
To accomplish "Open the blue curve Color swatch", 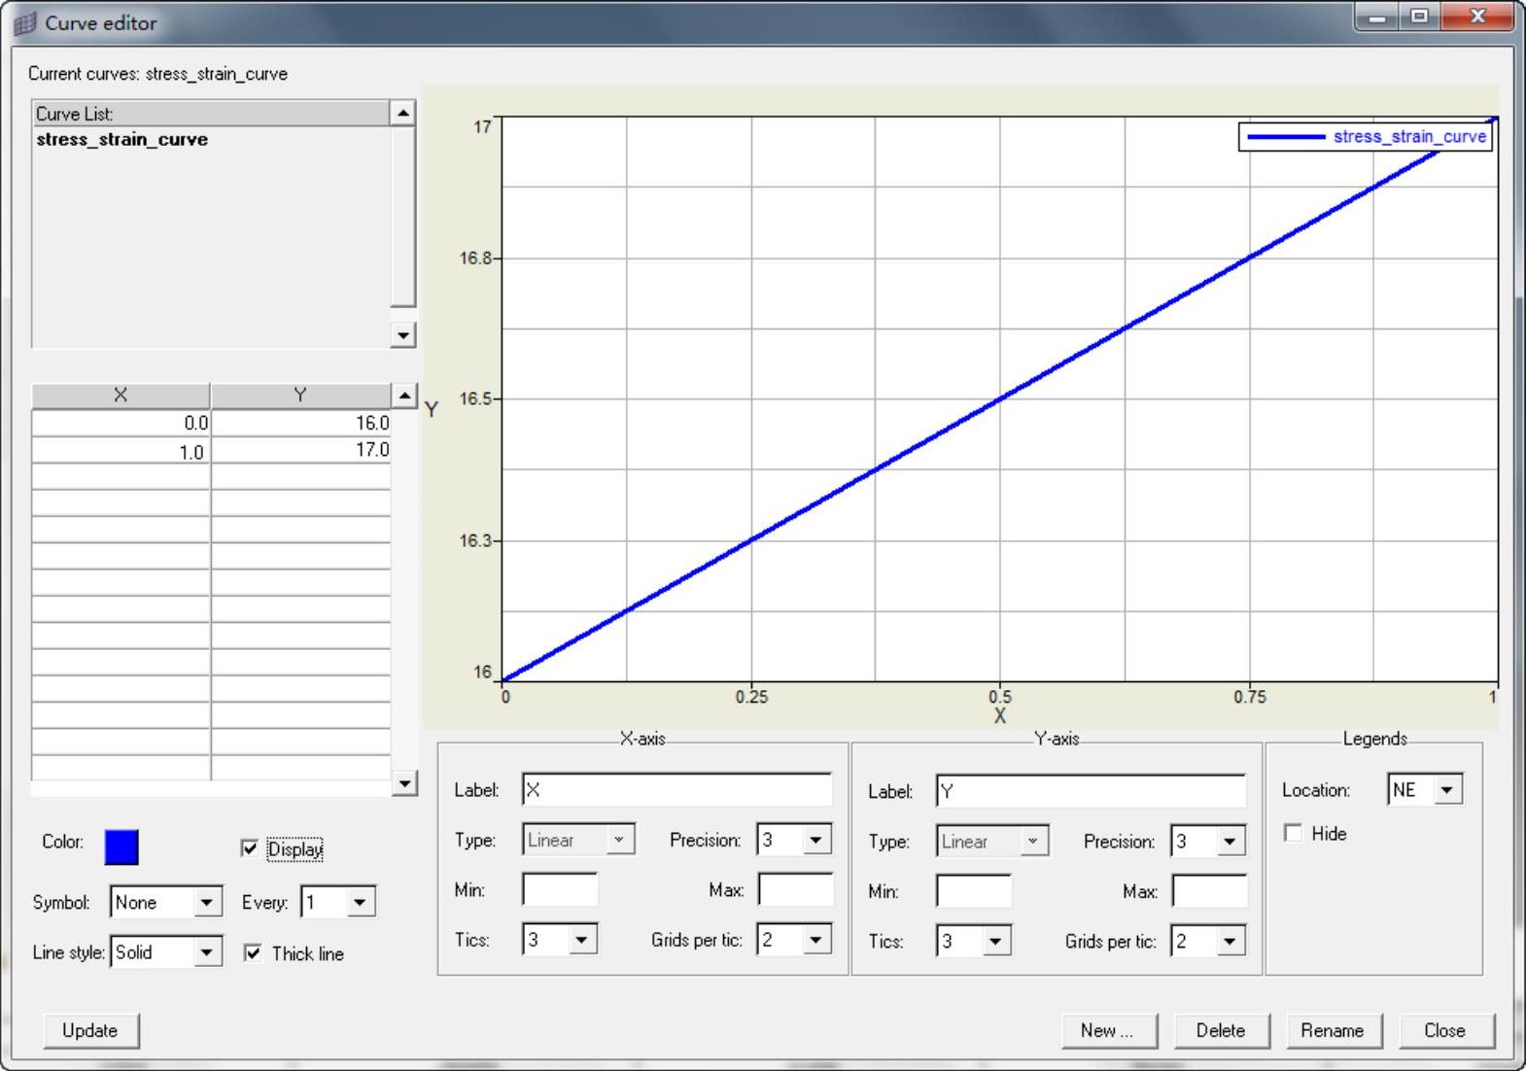I will [121, 846].
